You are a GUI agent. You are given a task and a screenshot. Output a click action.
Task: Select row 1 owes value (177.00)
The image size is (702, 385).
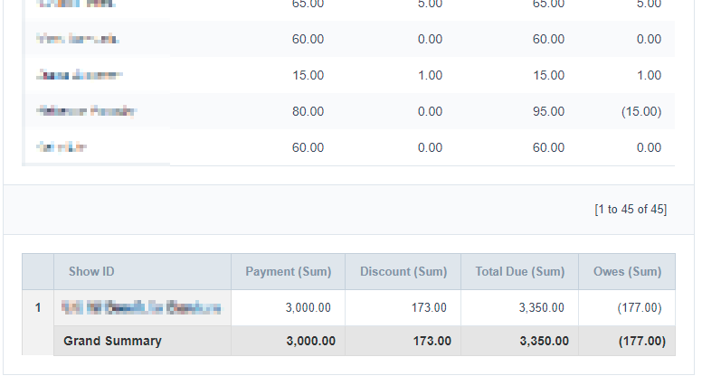(x=640, y=308)
